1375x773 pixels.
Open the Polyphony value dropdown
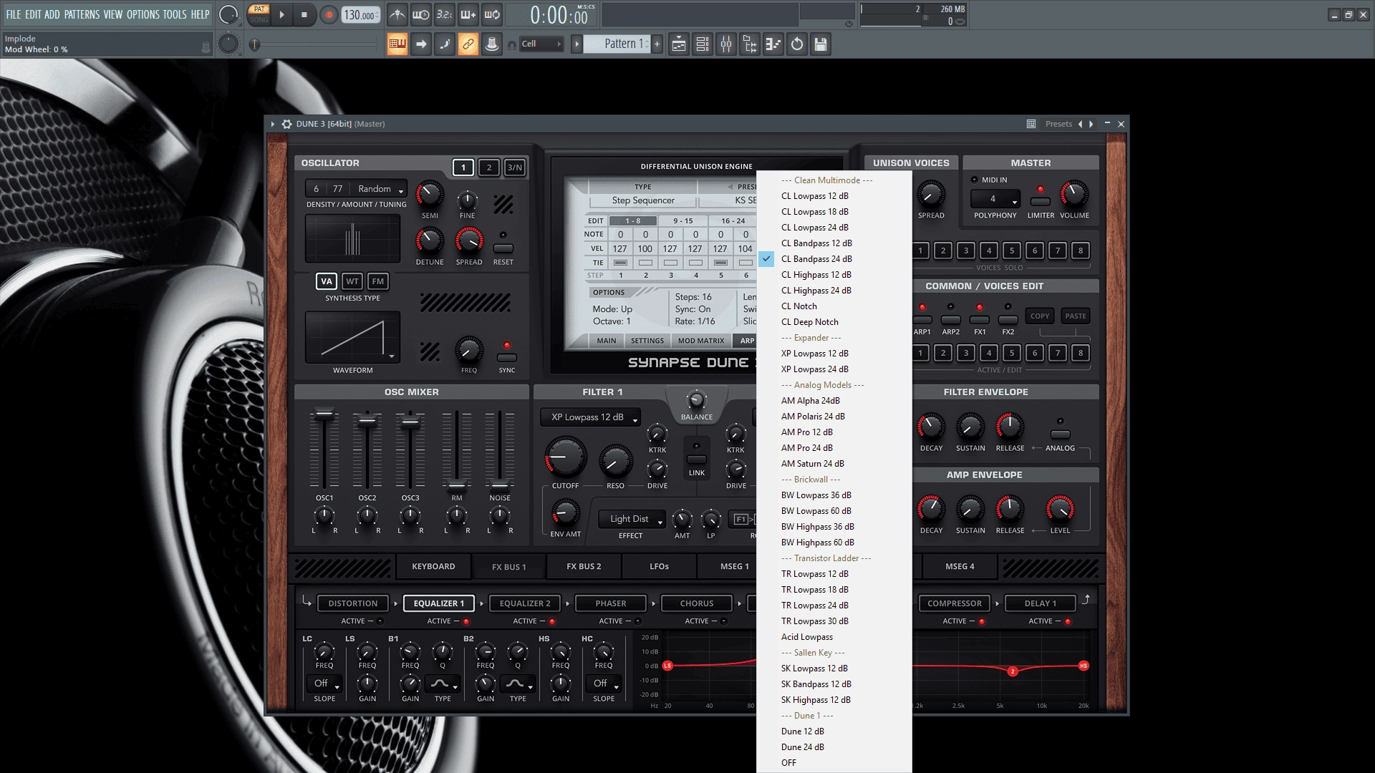(x=995, y=199)
